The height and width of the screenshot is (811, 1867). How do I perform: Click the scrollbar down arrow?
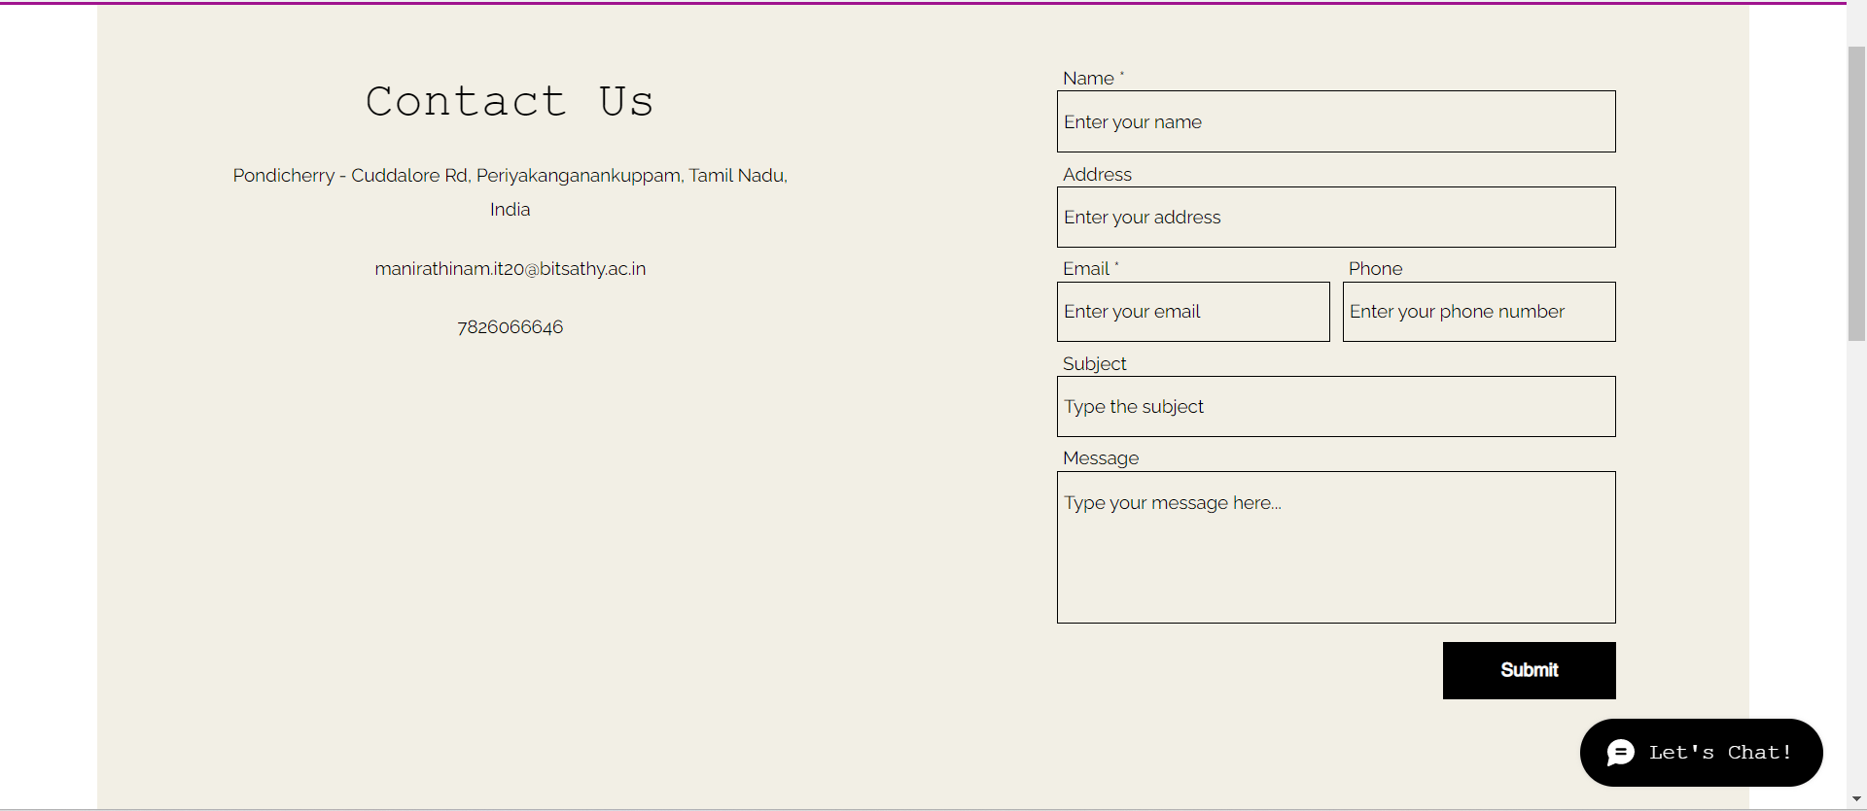coord(1857,799)
